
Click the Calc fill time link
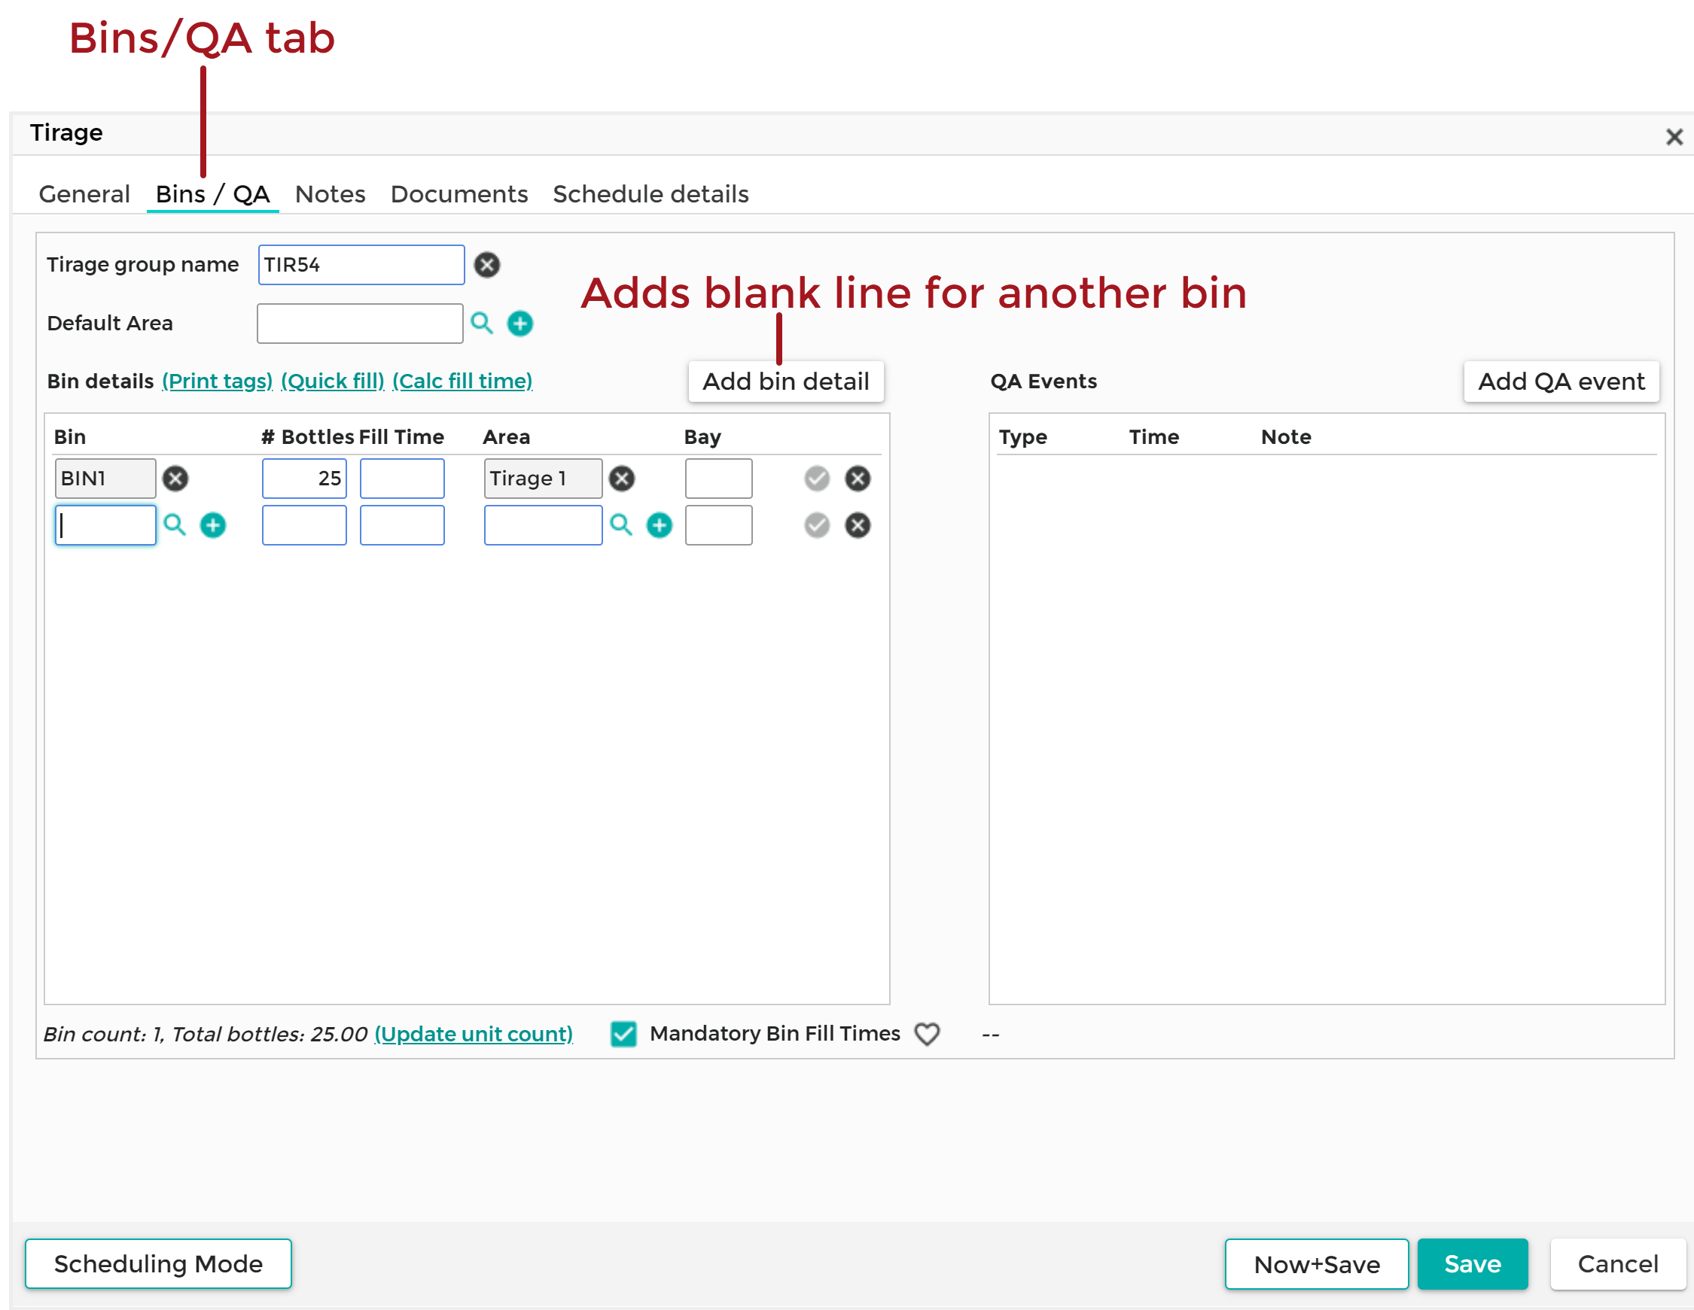(462, 381)
